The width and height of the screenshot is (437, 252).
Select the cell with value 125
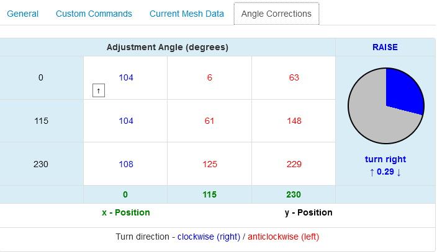click(x=209, y=164)
